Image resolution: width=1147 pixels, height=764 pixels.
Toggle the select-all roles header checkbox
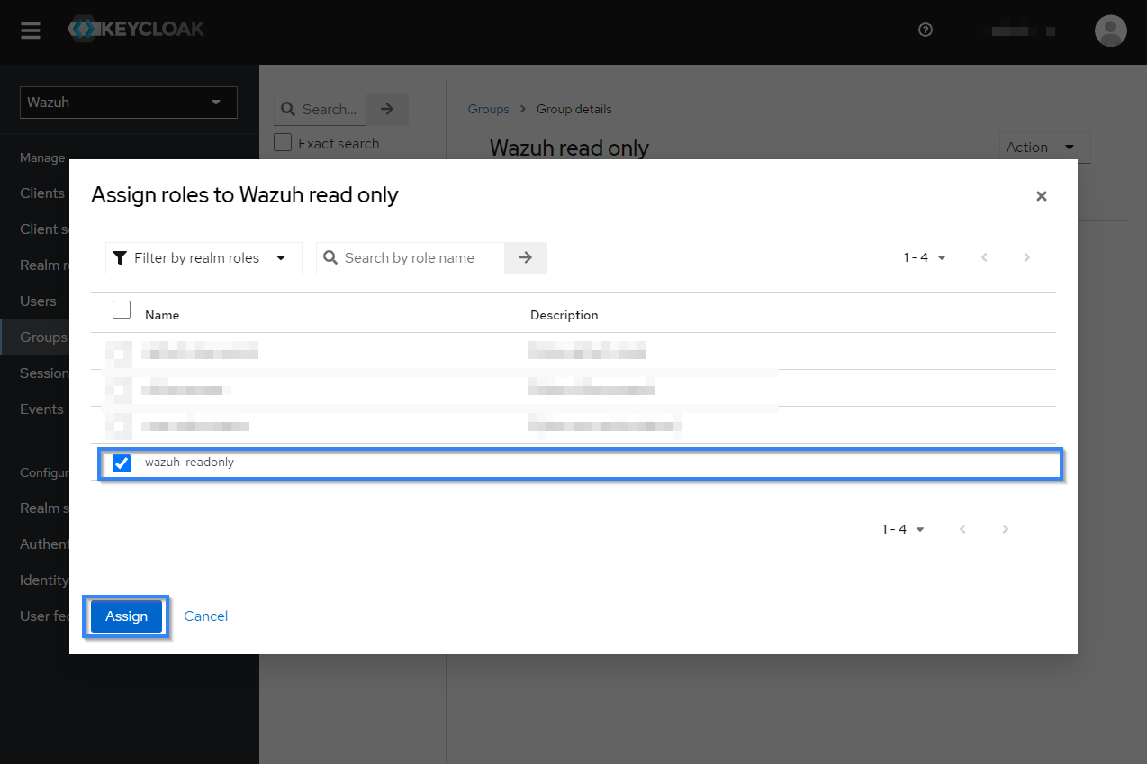(x=121, y=310)
